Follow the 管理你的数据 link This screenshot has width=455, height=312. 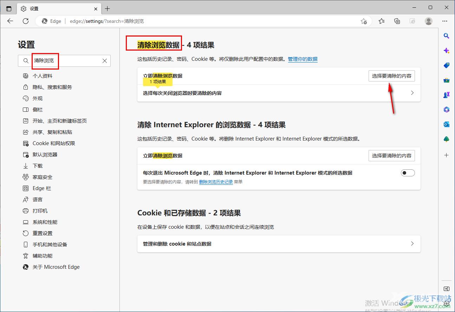(x=303, y=59)
